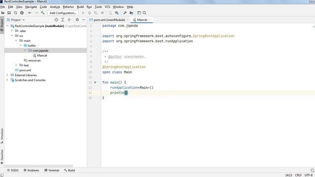Viewport: 315px width, 177px height.
Task: Open the Terminal tool window
Action: tap(52, 171)
